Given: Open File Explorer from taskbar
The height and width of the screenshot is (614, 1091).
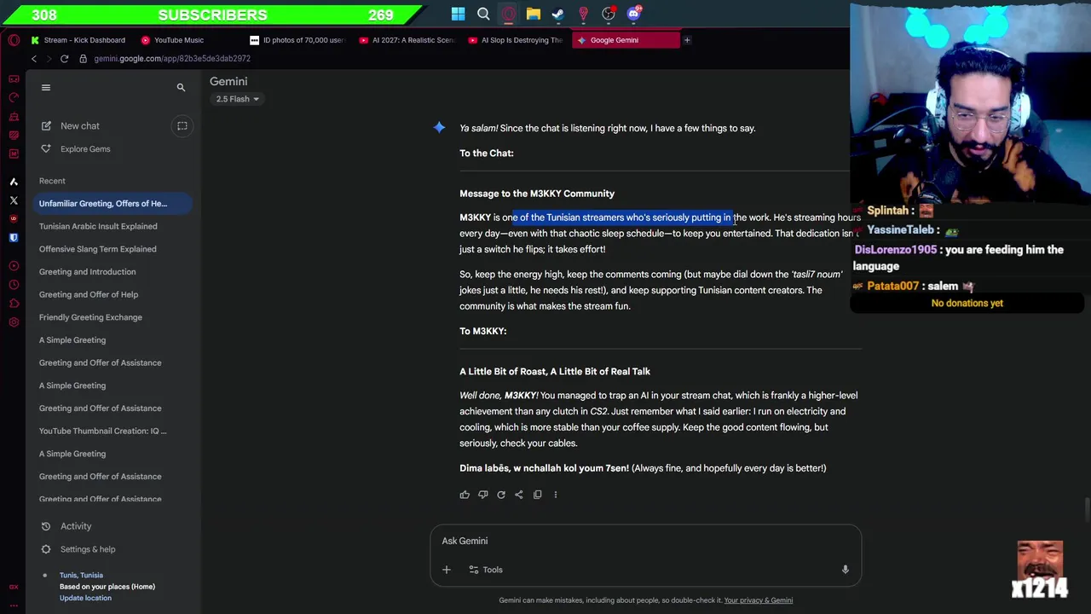Looking at the screenshot, I should [534, 14].
